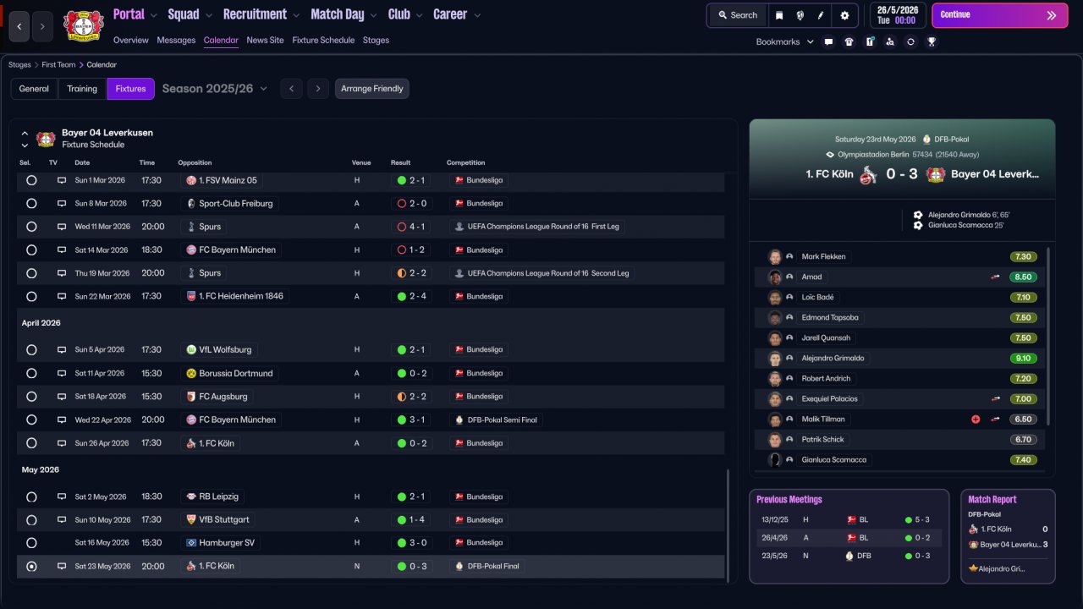Click the 1. FC Köln crest in match summary
Screen dimensions: 1083x609
[x=867, y=174]
